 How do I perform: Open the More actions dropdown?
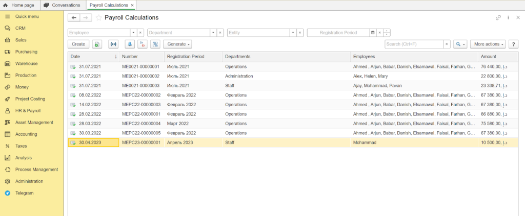click(488, 44)
